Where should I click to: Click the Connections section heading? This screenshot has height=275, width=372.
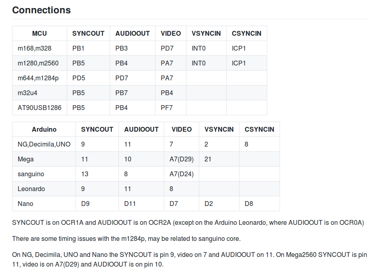(x=41, y=10)
